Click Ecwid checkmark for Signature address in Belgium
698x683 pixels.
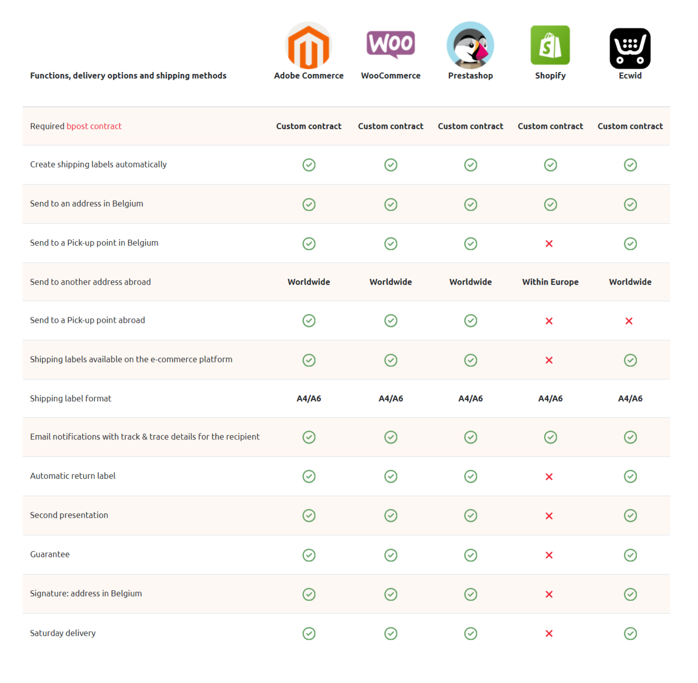(x=631, y=594)
